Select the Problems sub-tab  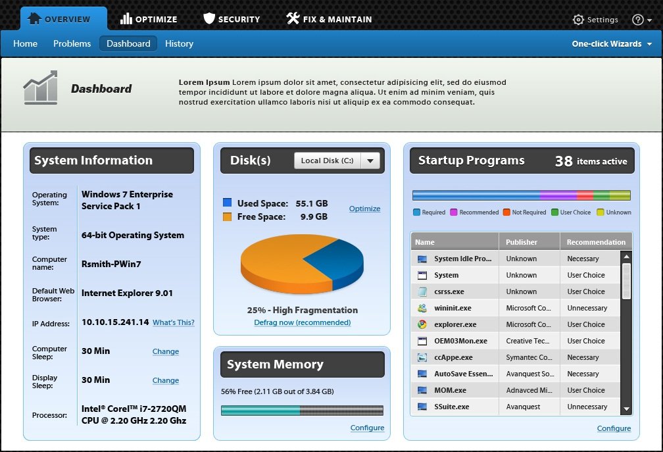72,43
